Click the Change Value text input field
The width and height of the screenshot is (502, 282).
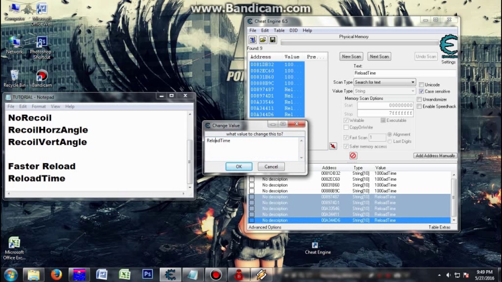(252, 148)
